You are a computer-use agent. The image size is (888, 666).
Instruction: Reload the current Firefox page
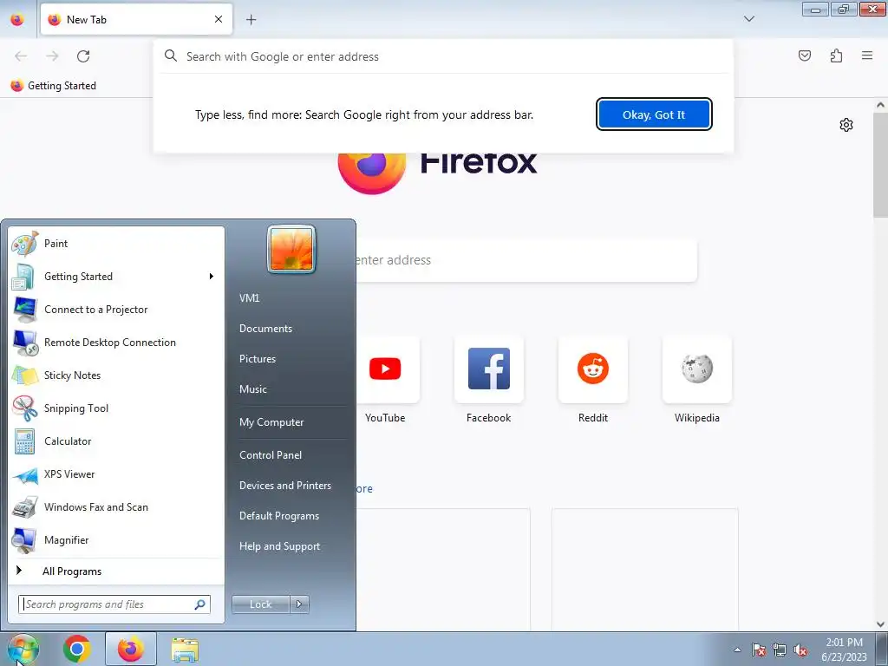coord(83,56)
